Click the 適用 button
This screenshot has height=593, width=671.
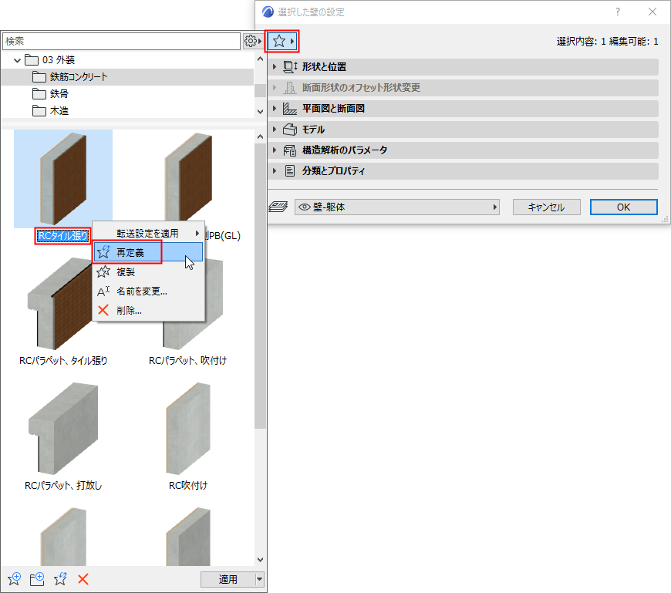(x=228, y=579)
